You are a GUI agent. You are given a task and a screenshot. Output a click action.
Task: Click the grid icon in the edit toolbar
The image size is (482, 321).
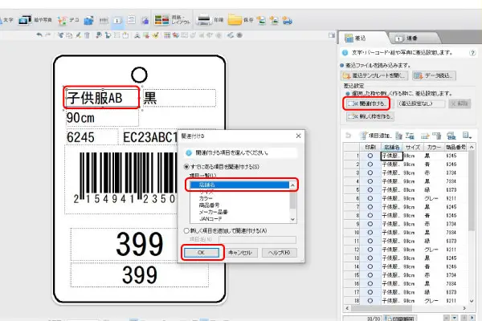(x=167, y=35)
